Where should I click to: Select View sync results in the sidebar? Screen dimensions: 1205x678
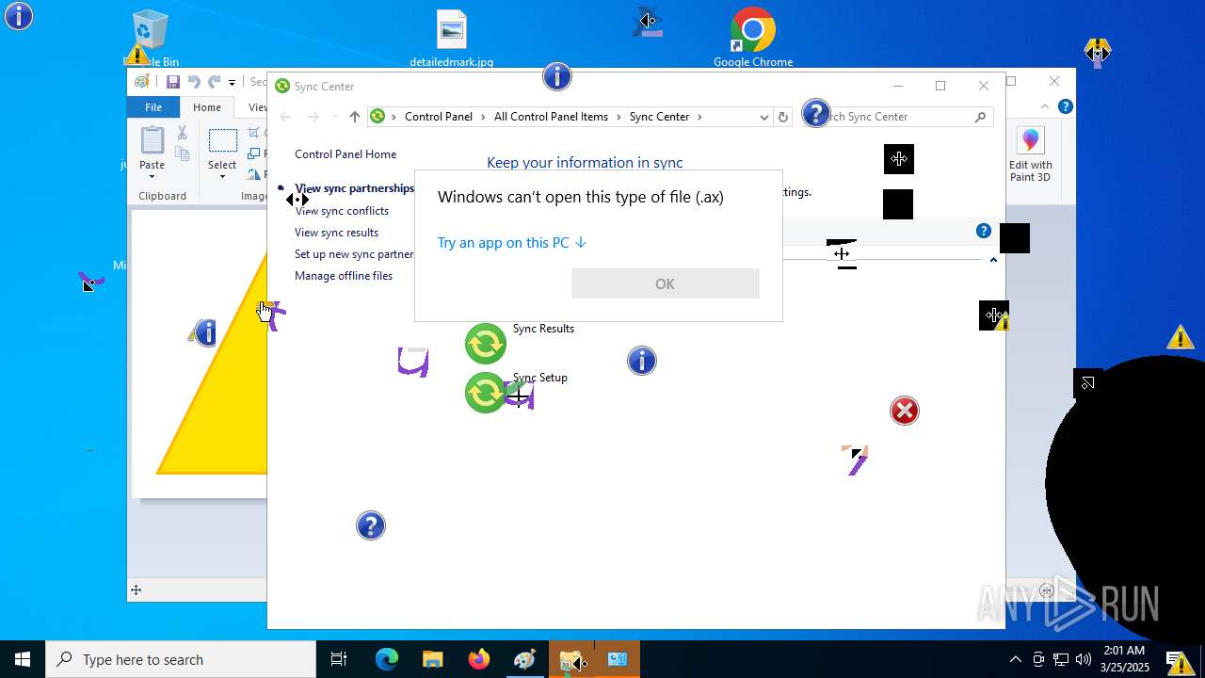(x=336, y=233)
